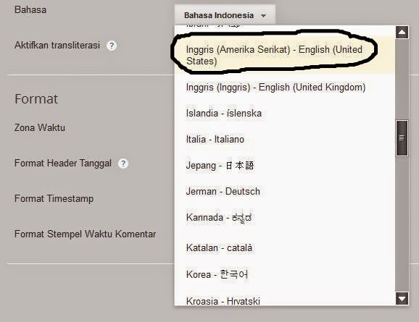The height and width of the screenshot is (322, 419).
Task: Open help icon next to Format Header Tanggal
Action: click(123, 164)
